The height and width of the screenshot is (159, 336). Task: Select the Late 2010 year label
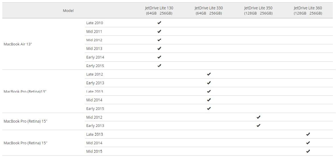click(95, 23)
